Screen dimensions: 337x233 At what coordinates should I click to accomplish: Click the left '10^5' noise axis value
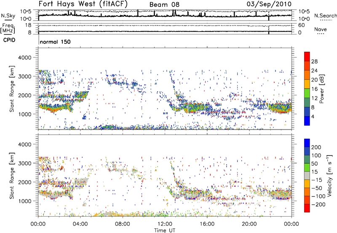coord(26,11)
